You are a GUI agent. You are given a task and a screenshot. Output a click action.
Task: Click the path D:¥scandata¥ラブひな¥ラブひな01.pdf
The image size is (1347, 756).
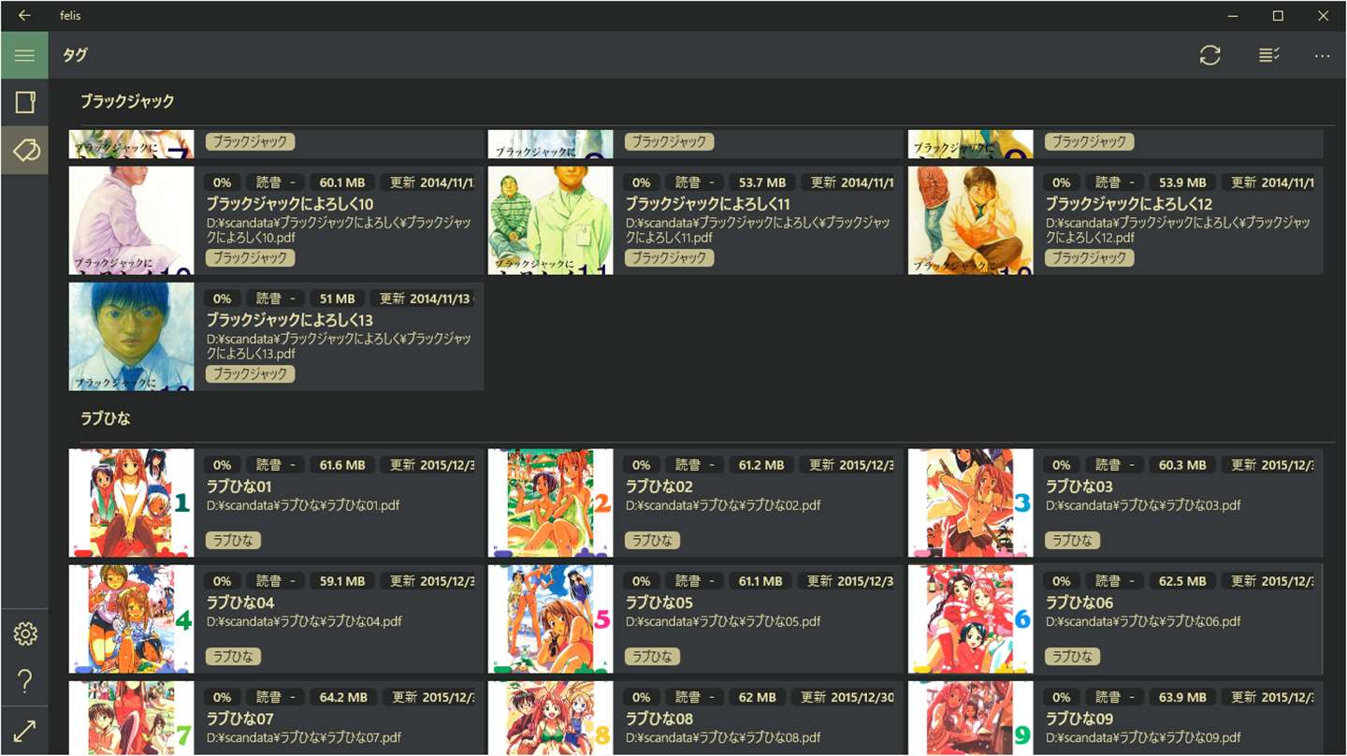pyautogui.click(x=303, y=505)
